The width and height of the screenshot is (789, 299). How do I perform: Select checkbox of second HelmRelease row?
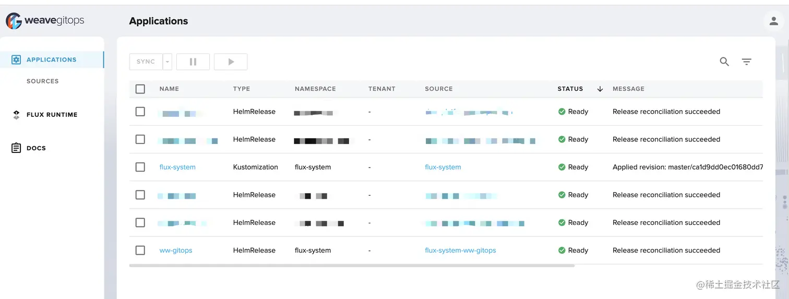tap(140, 139)
